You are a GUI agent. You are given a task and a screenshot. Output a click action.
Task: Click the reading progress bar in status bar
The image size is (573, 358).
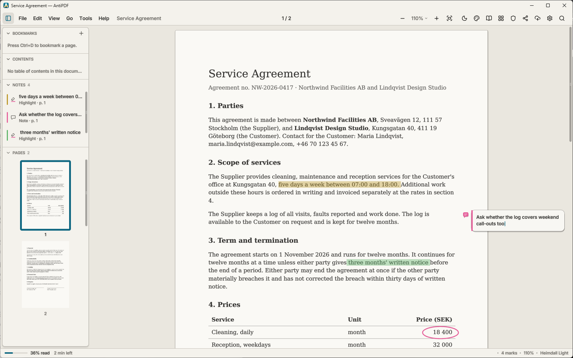16,353
